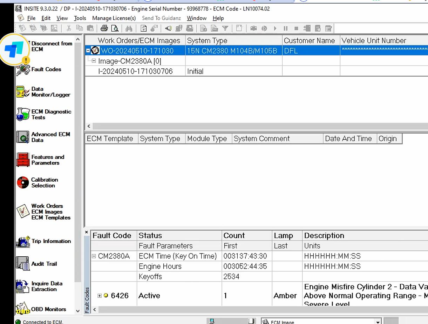Expand fault code 6426 row
Image resolution: width=428 pixels, height=324 pixels.
[x=100, y=296]
